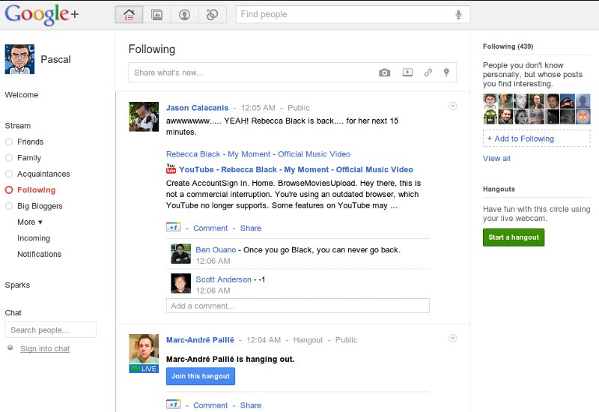Screen dimensions: 599x412
Task: Open Jason Calacanis's avatar photo
Action: coord(144,117)
